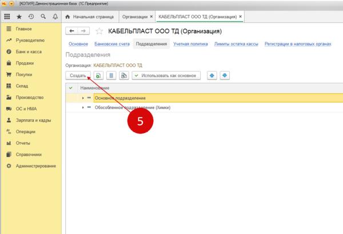
Task: Open the sections grid menu icon
Action: click(x=7, y=17)
